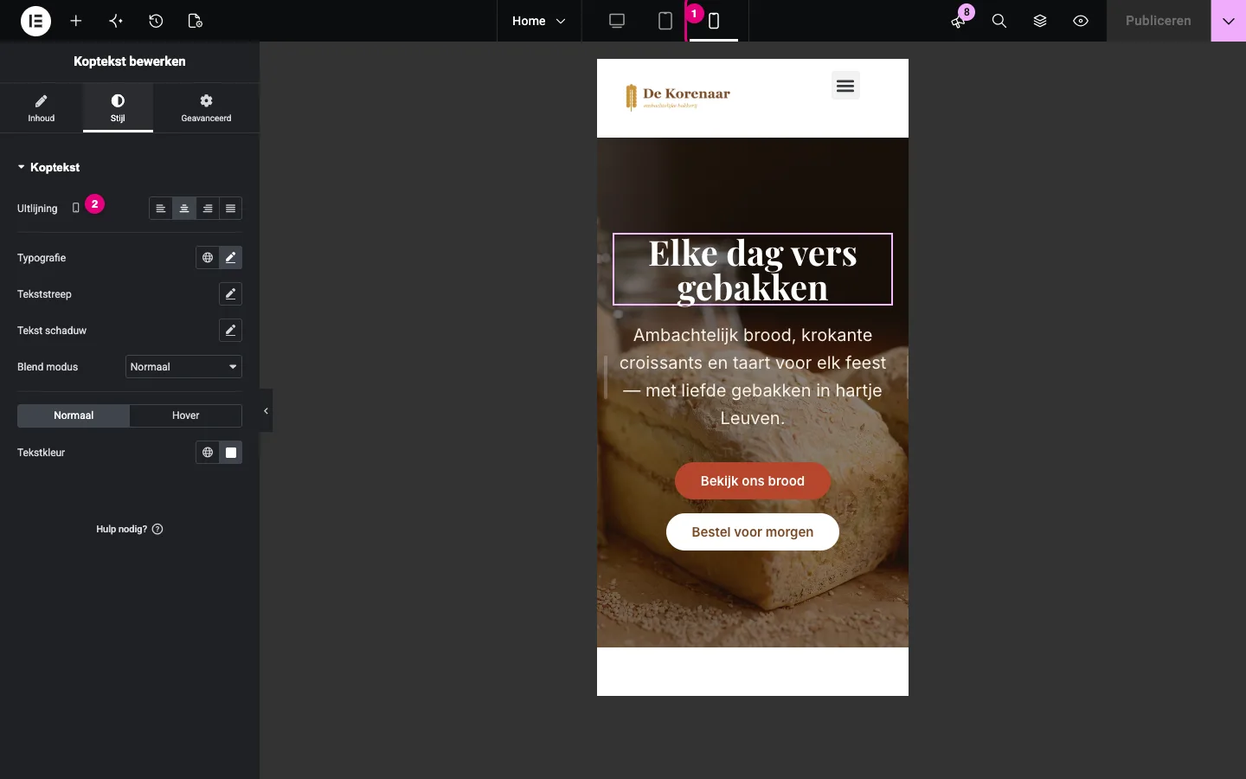Switch to the Geavanceerd tab
The width and height of the screenshot is (1246, 779).
coord(206,107)
